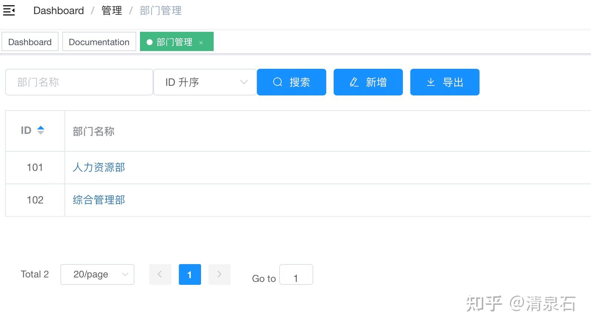Click the 搜索 button
Viewport: 591px width, 327px height.
click(291, 82)
